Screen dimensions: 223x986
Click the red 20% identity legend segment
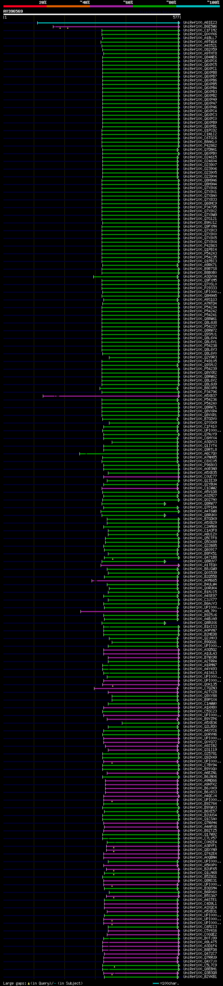[x=25, y=6]
